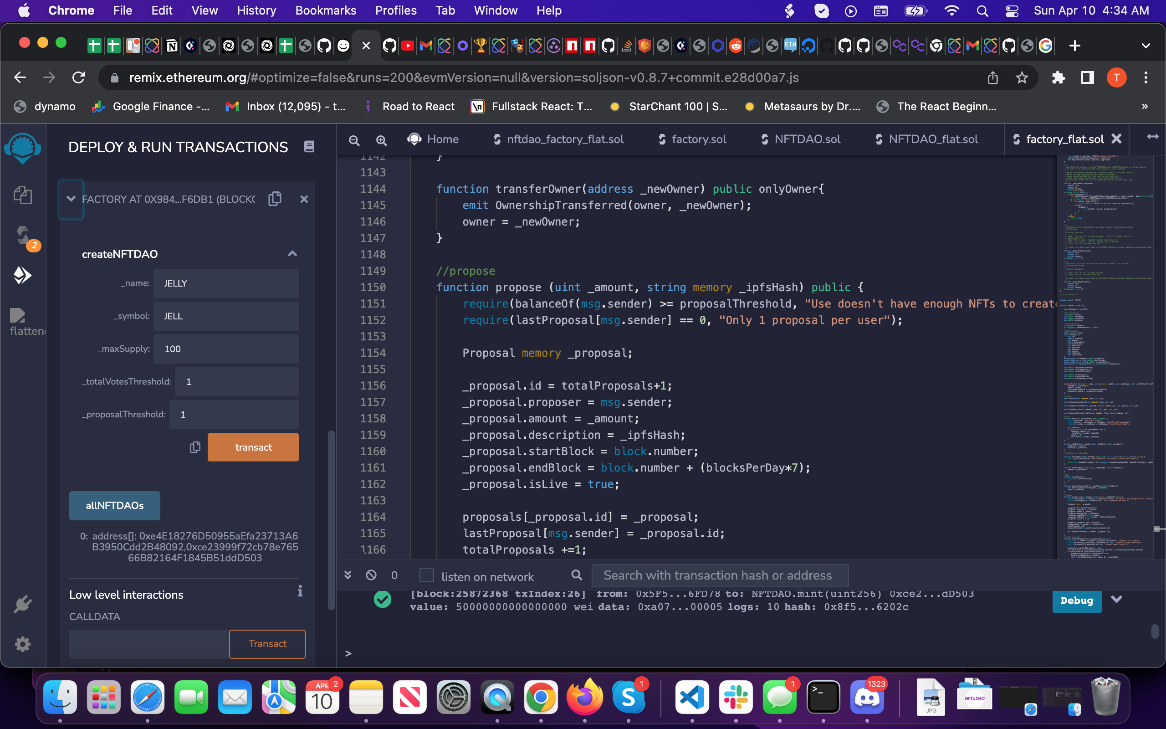Edit _maxSupply input field
The width and height of the screenshot is (1166, 729).
(x=226, y=349)
